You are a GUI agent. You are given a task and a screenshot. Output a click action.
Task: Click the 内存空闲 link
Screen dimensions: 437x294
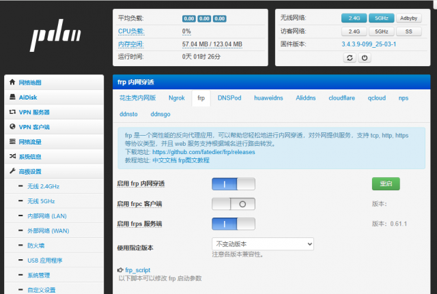pos(130,44)
